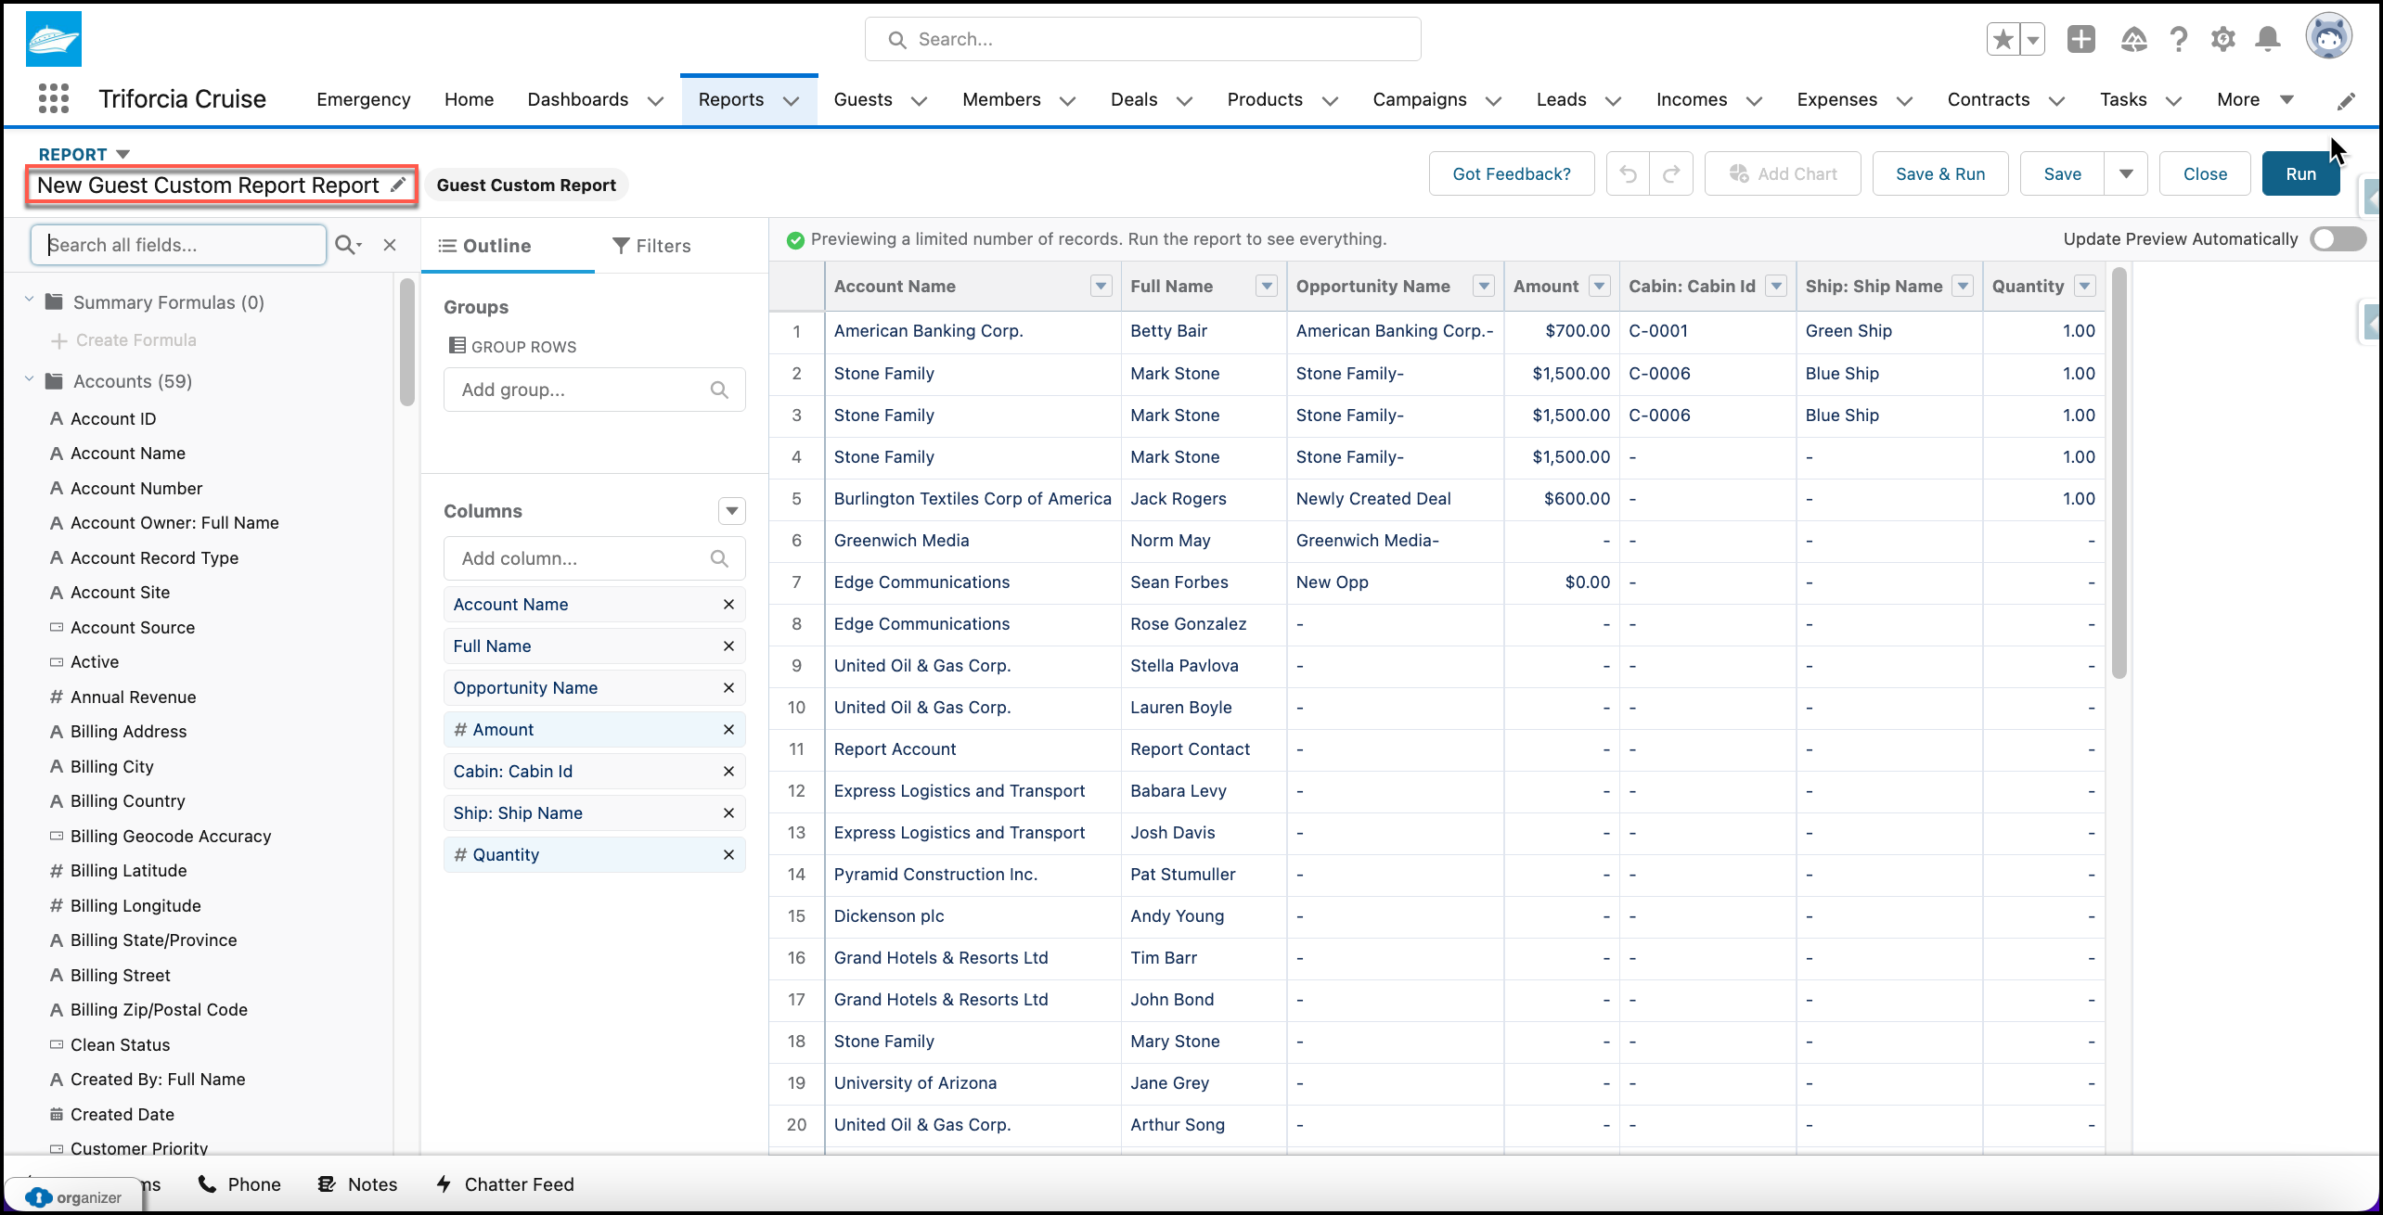Click the Add group search field

[x=594, y=390]
